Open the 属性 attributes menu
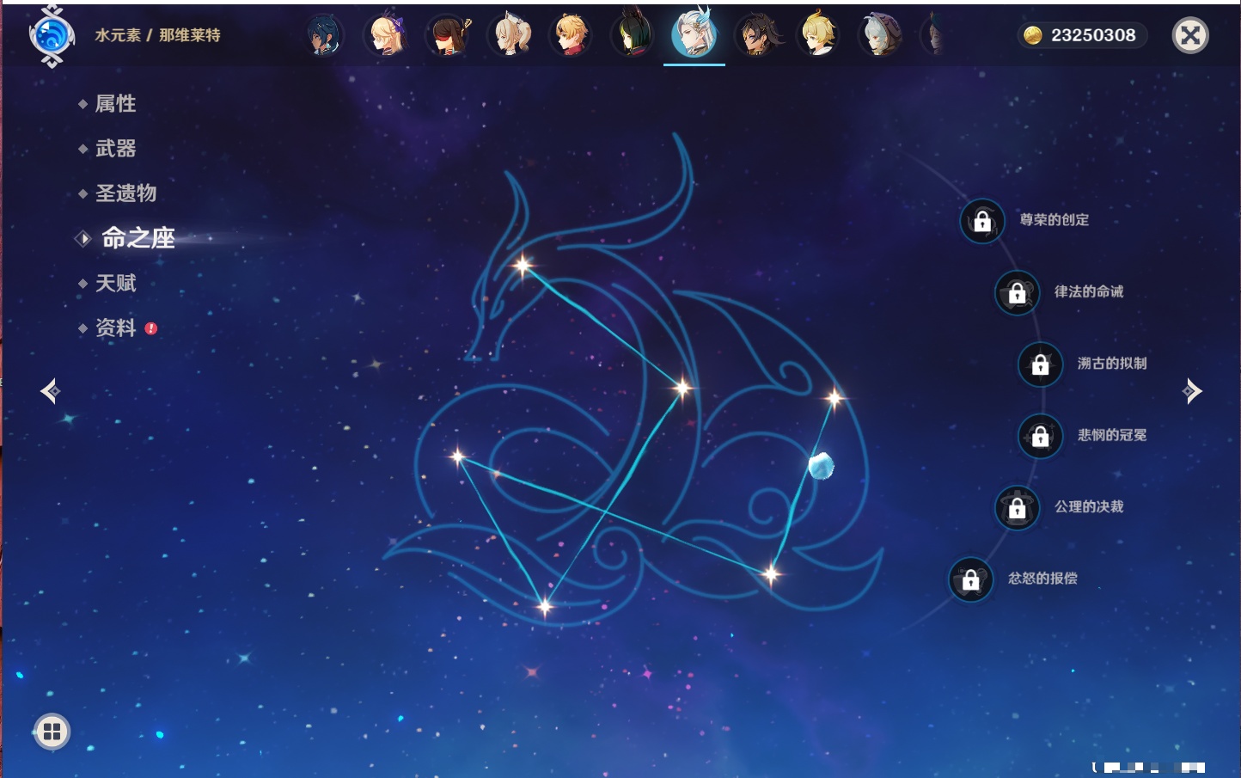The width and height of the screenshot is (1241, 778). coord(115,104)
